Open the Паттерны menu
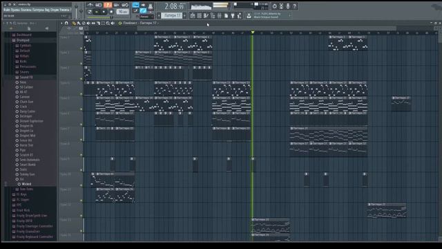This screenshot has height=249, width=442. (x=39, y=10)
